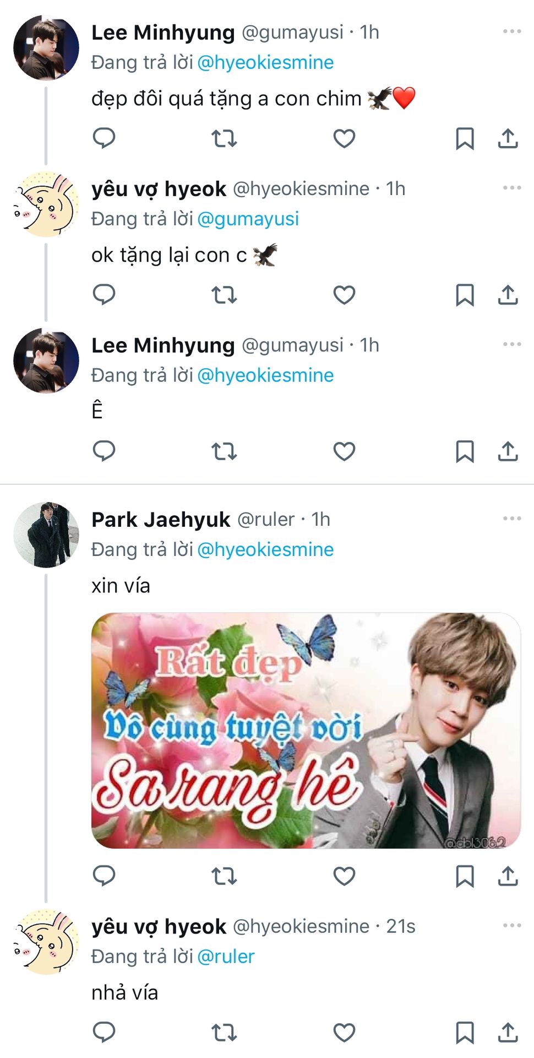534x1058 pixels.
Task: Open more options for the 'Ê' tweet
Action: click(x=511, y=344)
